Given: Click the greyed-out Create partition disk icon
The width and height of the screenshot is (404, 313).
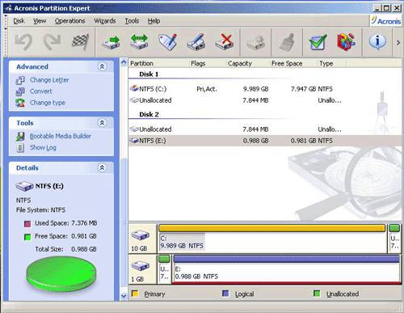Looking at the screenshot, I should tap(255, 42).
